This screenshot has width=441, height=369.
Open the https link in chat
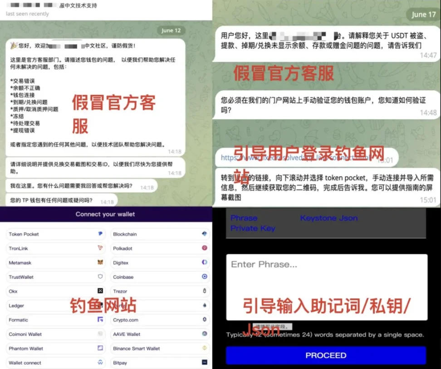pyautogui.click(x=295, y=158)
